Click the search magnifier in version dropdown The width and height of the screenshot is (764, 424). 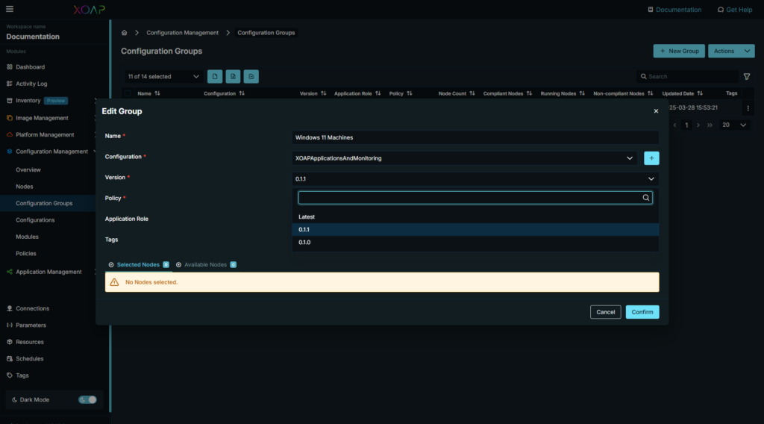tap(646, 198)
